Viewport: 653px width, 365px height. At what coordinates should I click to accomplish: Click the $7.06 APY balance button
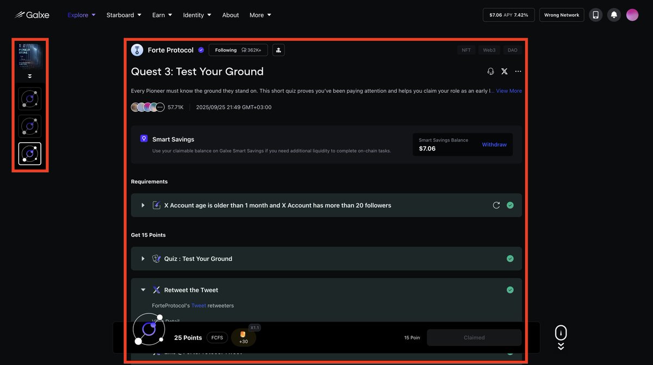point(509,15)
